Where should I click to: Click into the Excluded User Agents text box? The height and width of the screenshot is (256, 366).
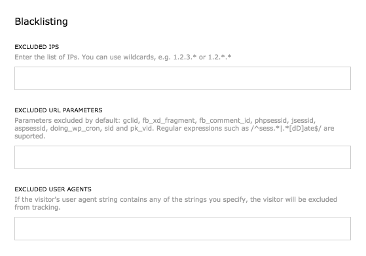click(183, 229)
